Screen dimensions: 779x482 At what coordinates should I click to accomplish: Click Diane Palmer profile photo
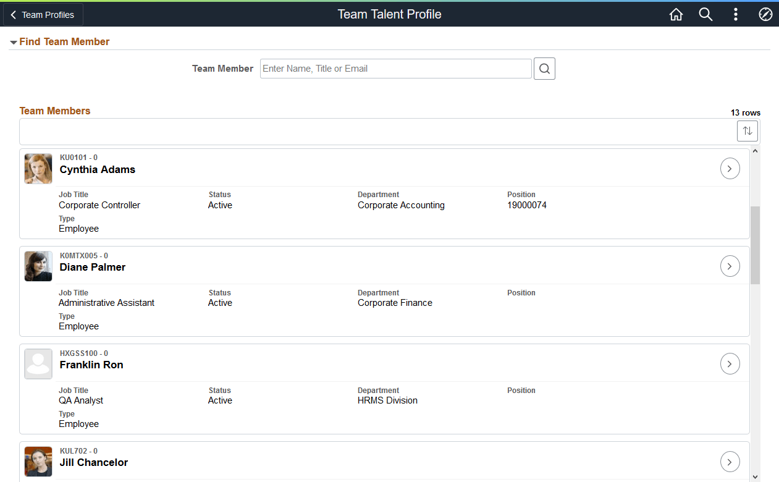tap(38, 266)
